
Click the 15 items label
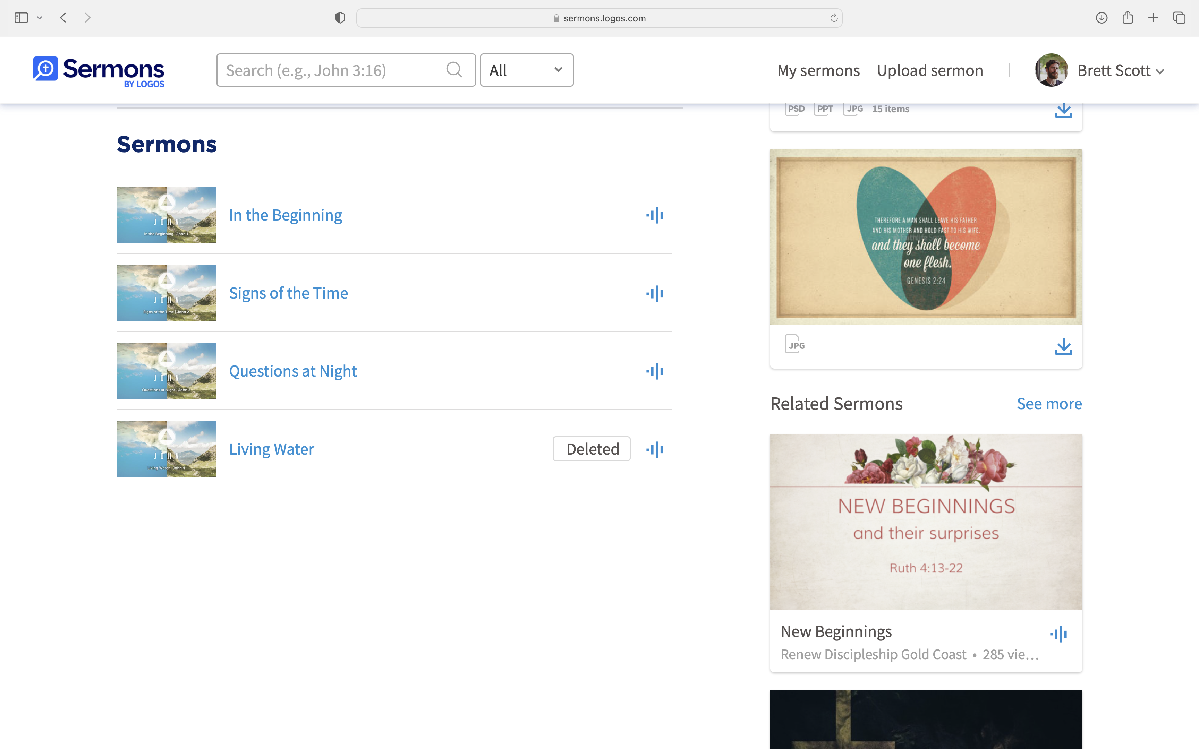click(890, 109)
